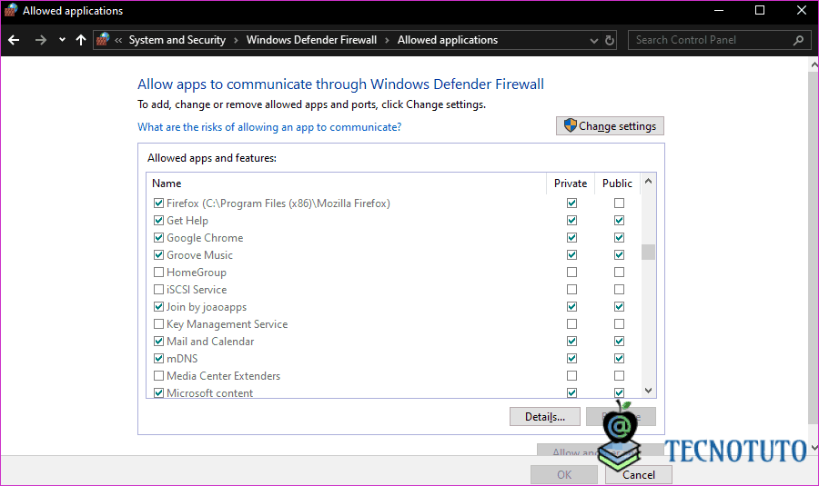Enable Media Center Extenders Private checkbox
The image size is (819, 486).
(572, 375)
